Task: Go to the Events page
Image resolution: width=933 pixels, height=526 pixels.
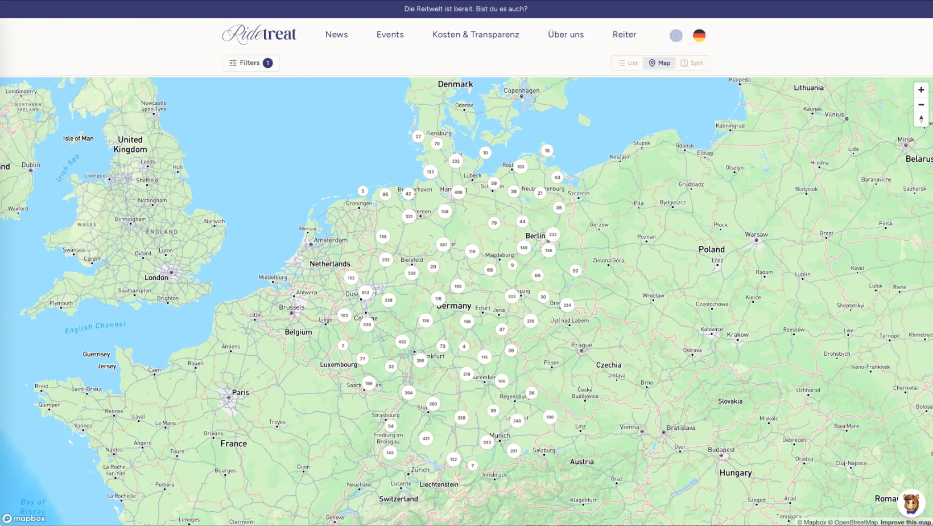Action: point(390,35)
